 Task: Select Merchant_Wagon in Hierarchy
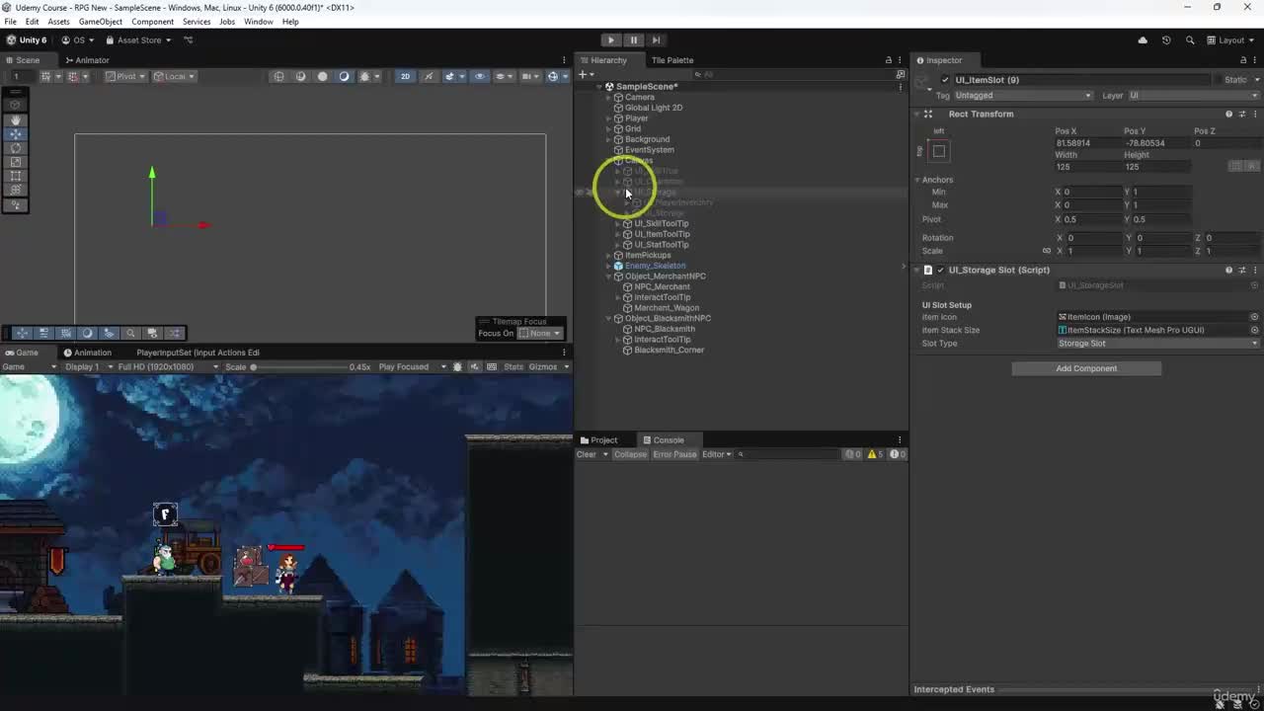point(666,308)
